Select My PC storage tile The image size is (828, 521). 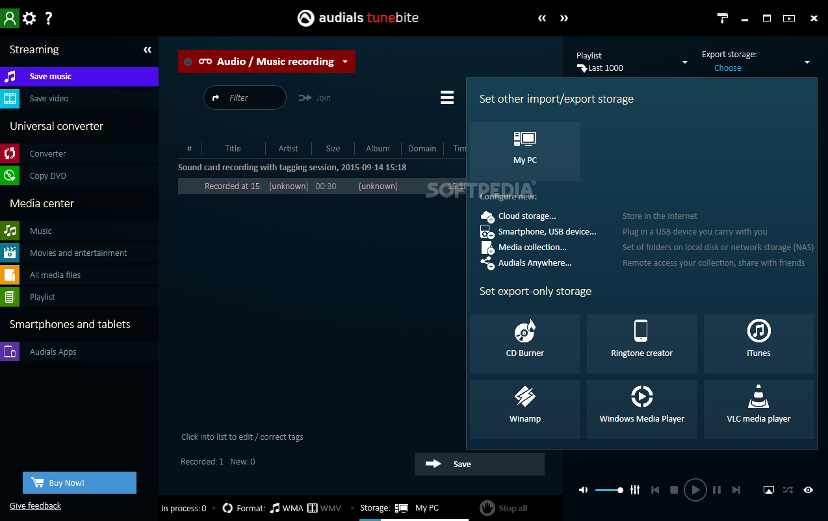[525, 151]
